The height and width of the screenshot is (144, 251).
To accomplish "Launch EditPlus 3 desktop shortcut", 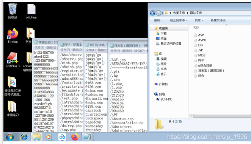I will tap(13, 60).
